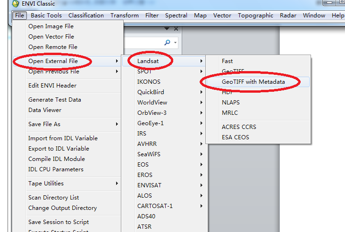Open the Filter menu

click(x=152, y=16)
